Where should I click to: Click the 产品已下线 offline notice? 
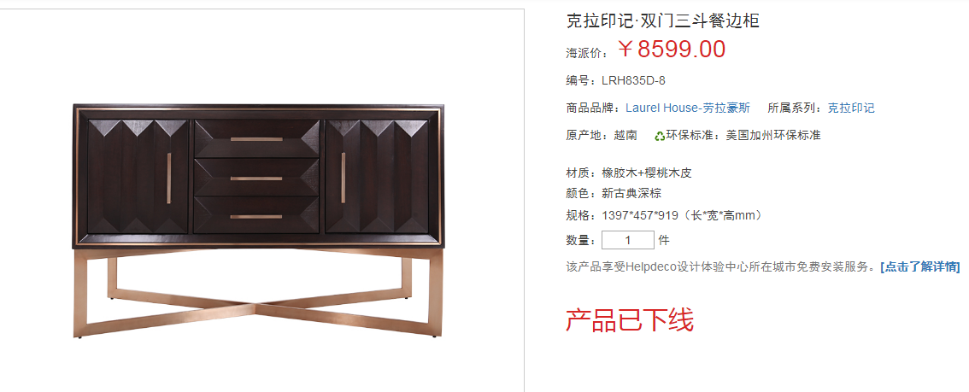tap(630, 320)
